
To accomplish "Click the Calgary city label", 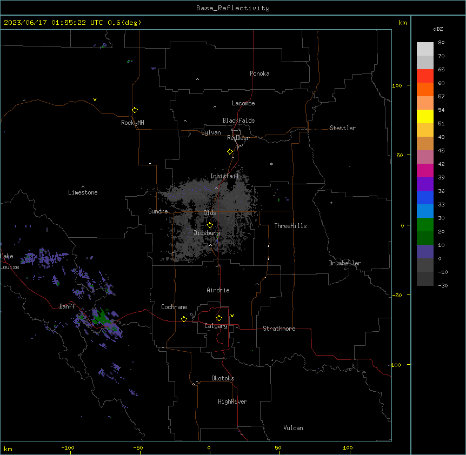I will (216, 326).
